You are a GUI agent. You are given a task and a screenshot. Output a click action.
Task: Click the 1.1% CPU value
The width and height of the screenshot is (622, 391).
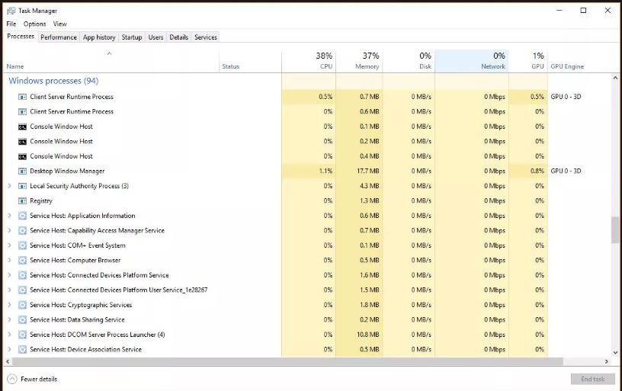coord(325,171)
